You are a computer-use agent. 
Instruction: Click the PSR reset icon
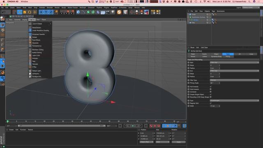(153, 12)
